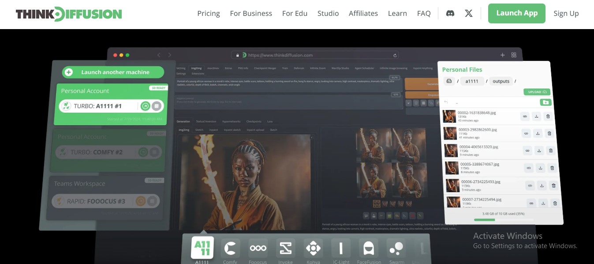Stop the TURBO: COMFY #2 machine
The height and width of the screenshot is (264, 594).
(154, 152)
